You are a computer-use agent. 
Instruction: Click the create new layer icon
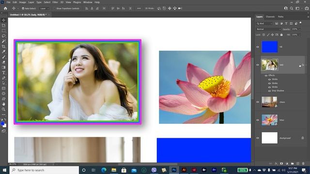[298, 163]
